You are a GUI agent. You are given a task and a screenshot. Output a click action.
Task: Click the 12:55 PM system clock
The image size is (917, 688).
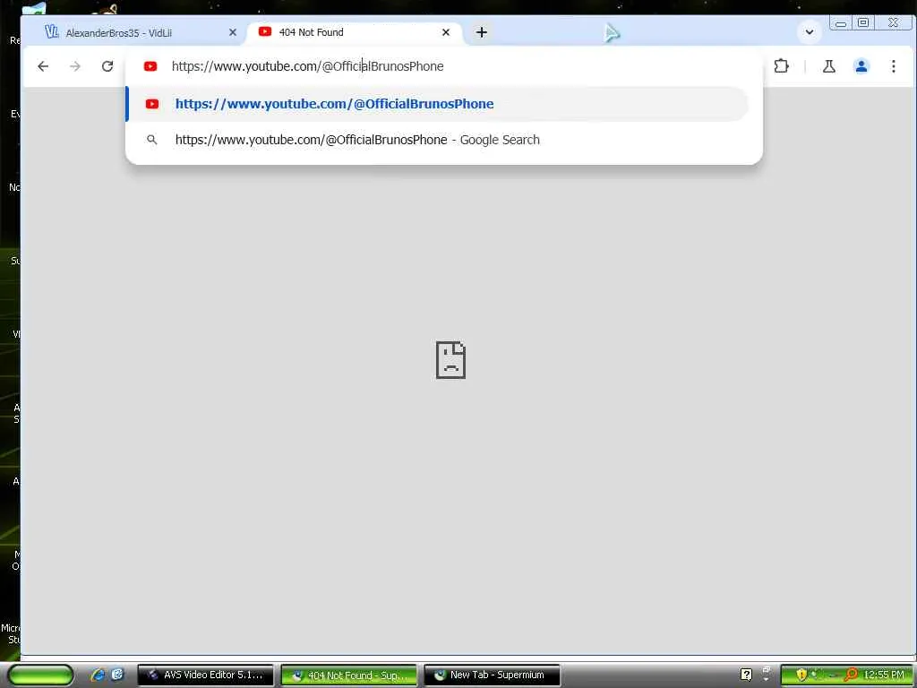tap(884, 675)
